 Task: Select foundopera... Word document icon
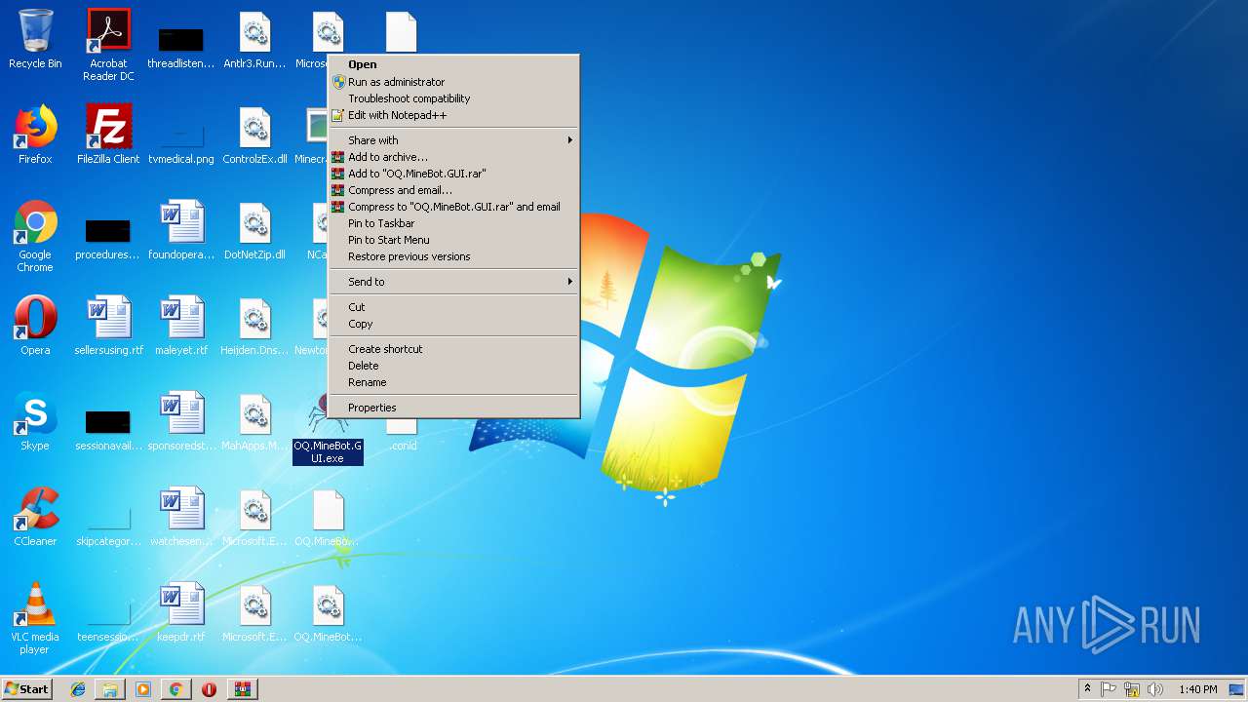click(181, 230)
